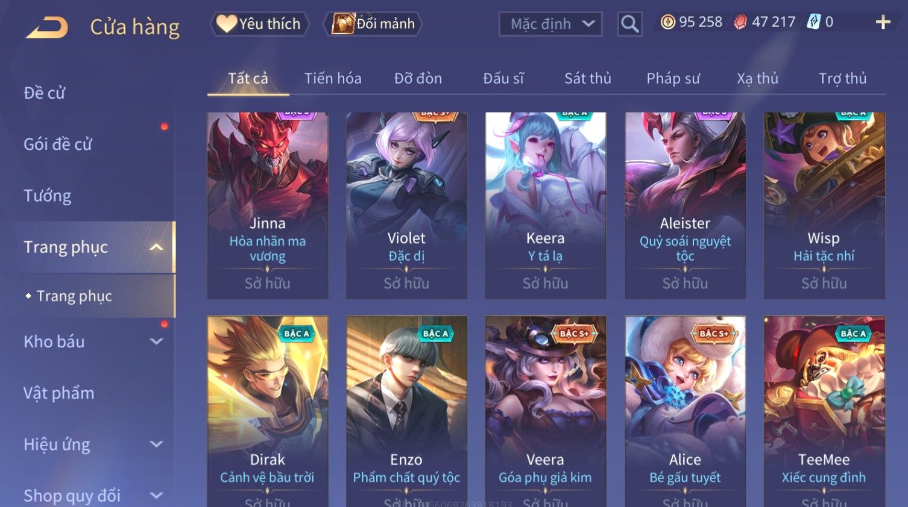Open the search magnifier icon
The width and height of the screenshot is (908, 507).
[629, 24]
